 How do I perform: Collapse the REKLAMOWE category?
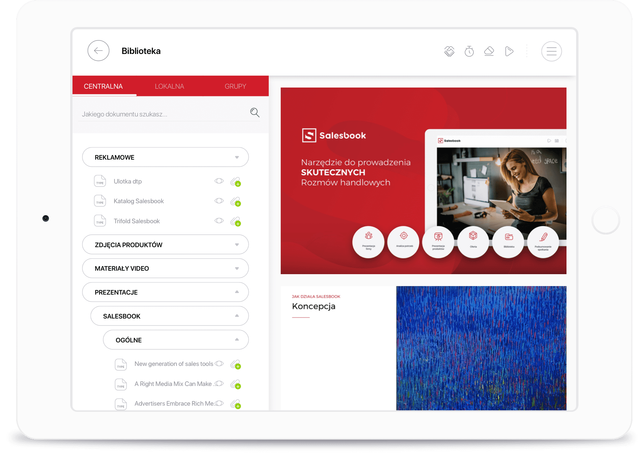tap(165, 157)
